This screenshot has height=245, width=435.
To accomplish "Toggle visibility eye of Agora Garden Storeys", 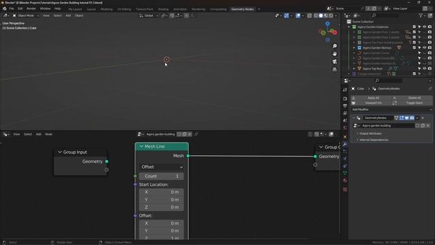I will (424, 48).
